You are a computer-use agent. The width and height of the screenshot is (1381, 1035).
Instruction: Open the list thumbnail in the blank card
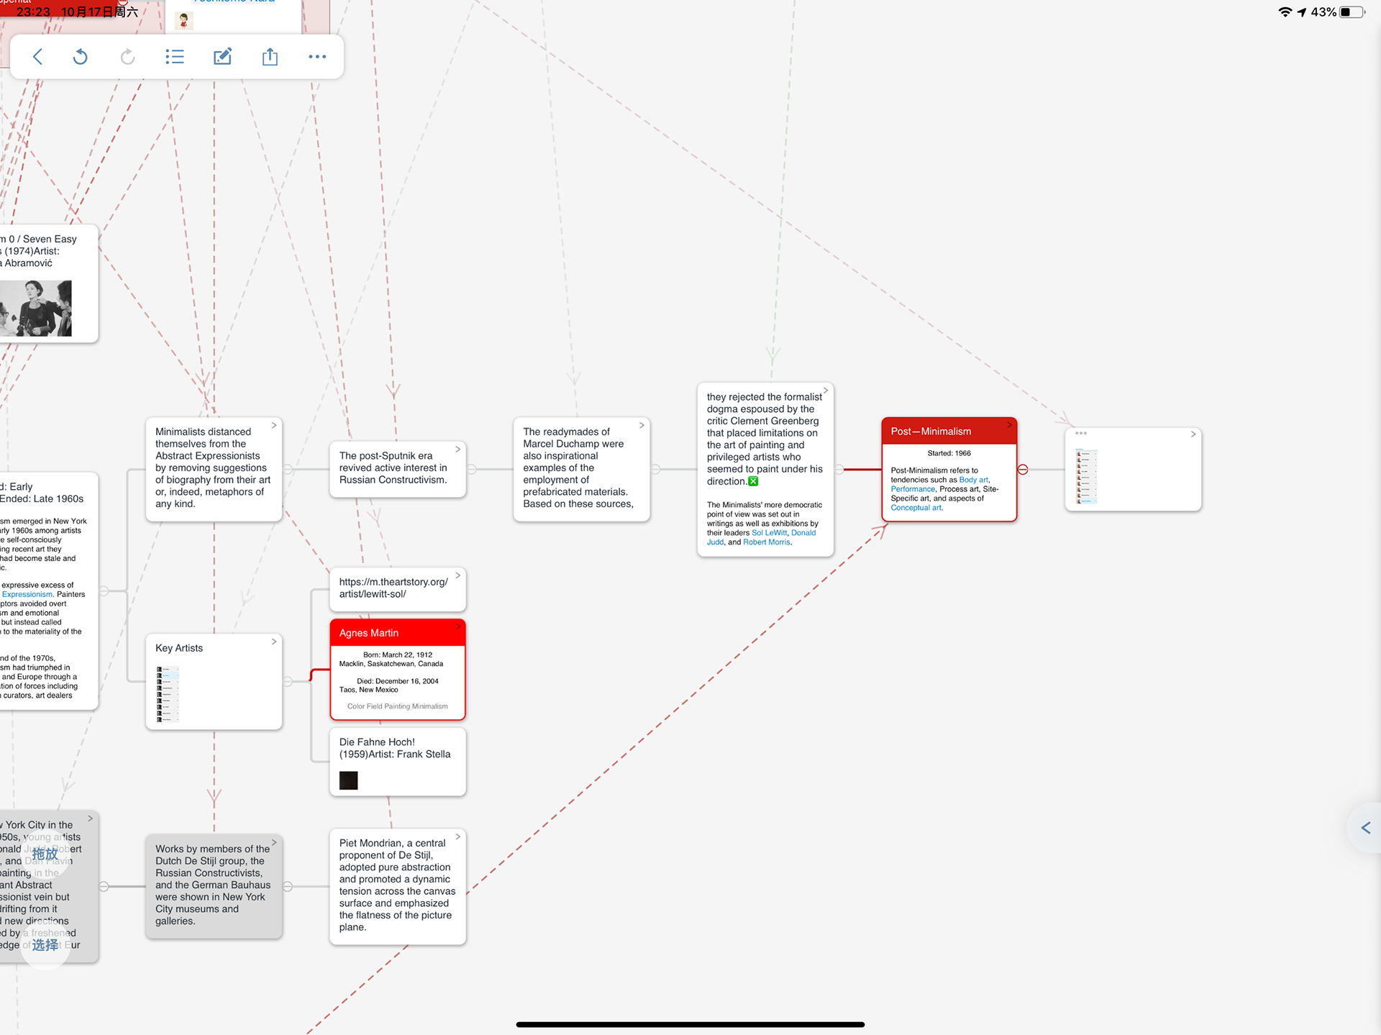1086,476
